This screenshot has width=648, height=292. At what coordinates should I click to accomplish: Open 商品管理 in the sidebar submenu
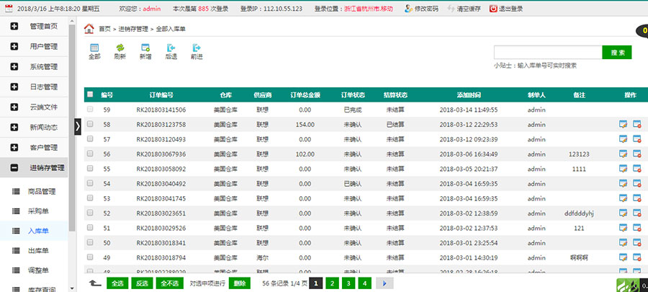click(x=42, y=192)
